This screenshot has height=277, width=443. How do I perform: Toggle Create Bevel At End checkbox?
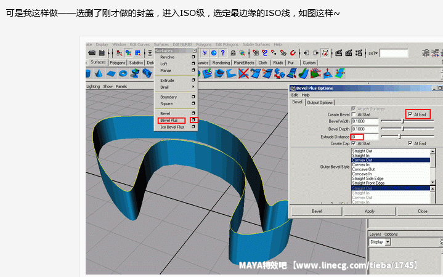pos(410,114)
